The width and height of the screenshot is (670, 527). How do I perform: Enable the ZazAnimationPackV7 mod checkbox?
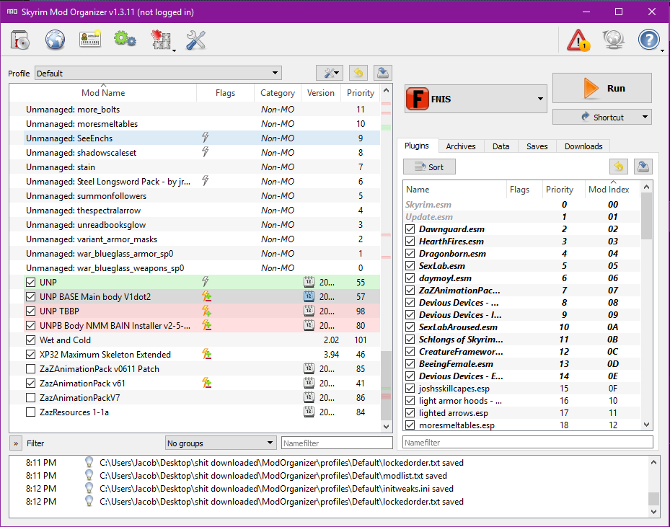tap(30, 398)
